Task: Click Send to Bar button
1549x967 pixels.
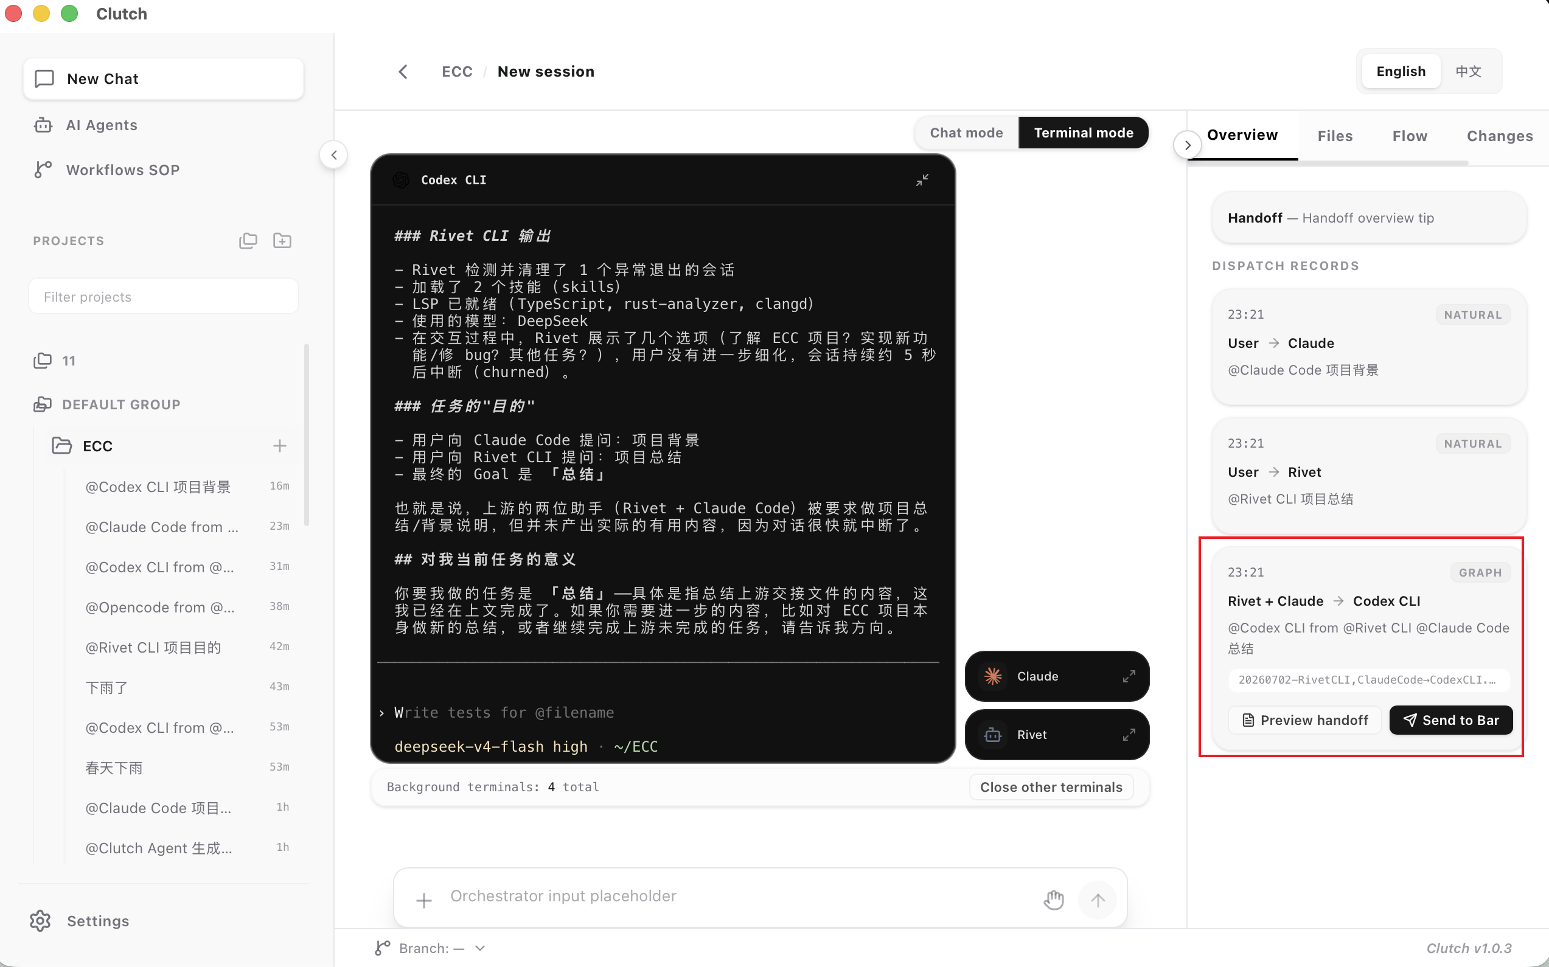Action: coord(1451,720)
